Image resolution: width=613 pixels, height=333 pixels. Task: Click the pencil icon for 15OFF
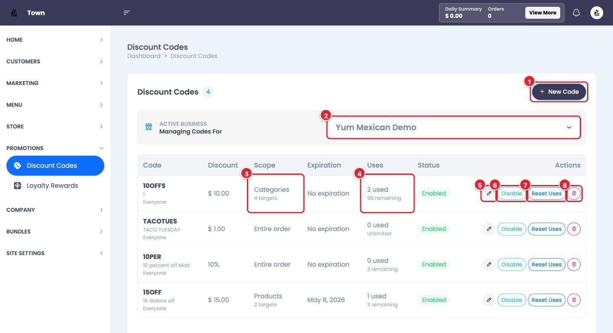[489, 300]
